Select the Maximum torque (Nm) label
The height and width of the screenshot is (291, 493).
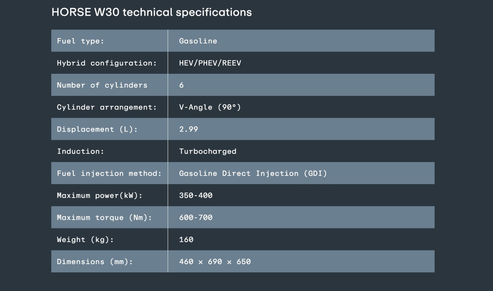click(104, 218)
